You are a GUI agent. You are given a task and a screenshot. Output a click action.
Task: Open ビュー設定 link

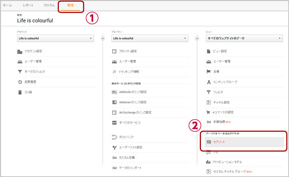pos(220,51)
